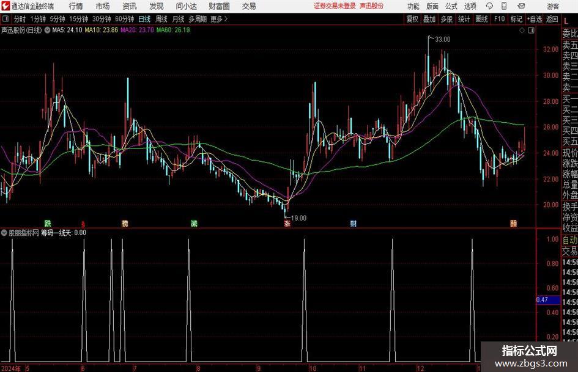Click the 通达信 red logo icon
The width and height of the screenshot is (578, 372).
pyautogui.click(x=6, y=6)
